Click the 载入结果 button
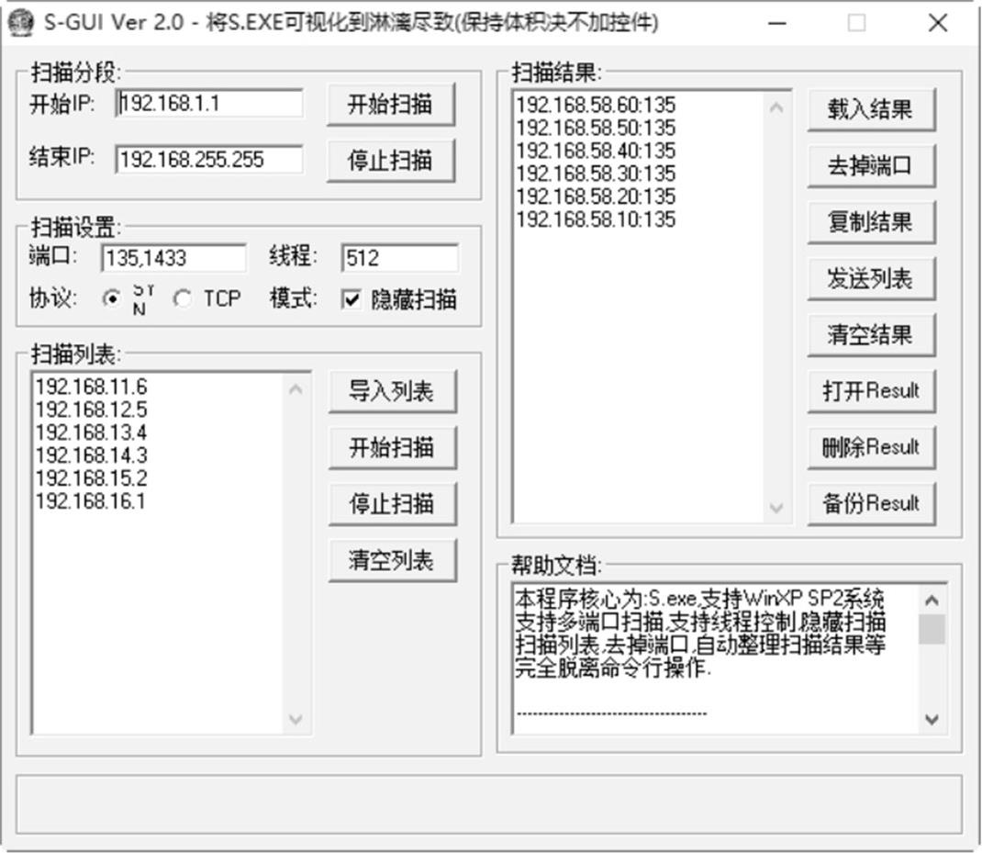Screen dimensions: 982x853 [871, 109]
